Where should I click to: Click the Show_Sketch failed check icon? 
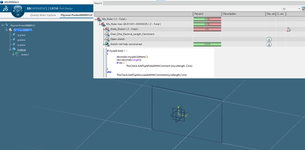tap(107, 29)
